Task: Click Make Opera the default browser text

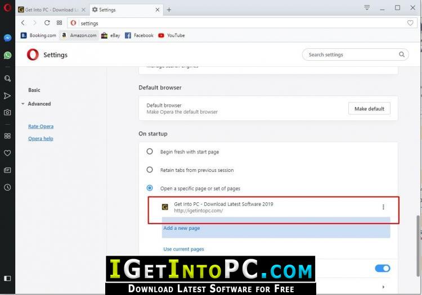Action: coord(182,112)
